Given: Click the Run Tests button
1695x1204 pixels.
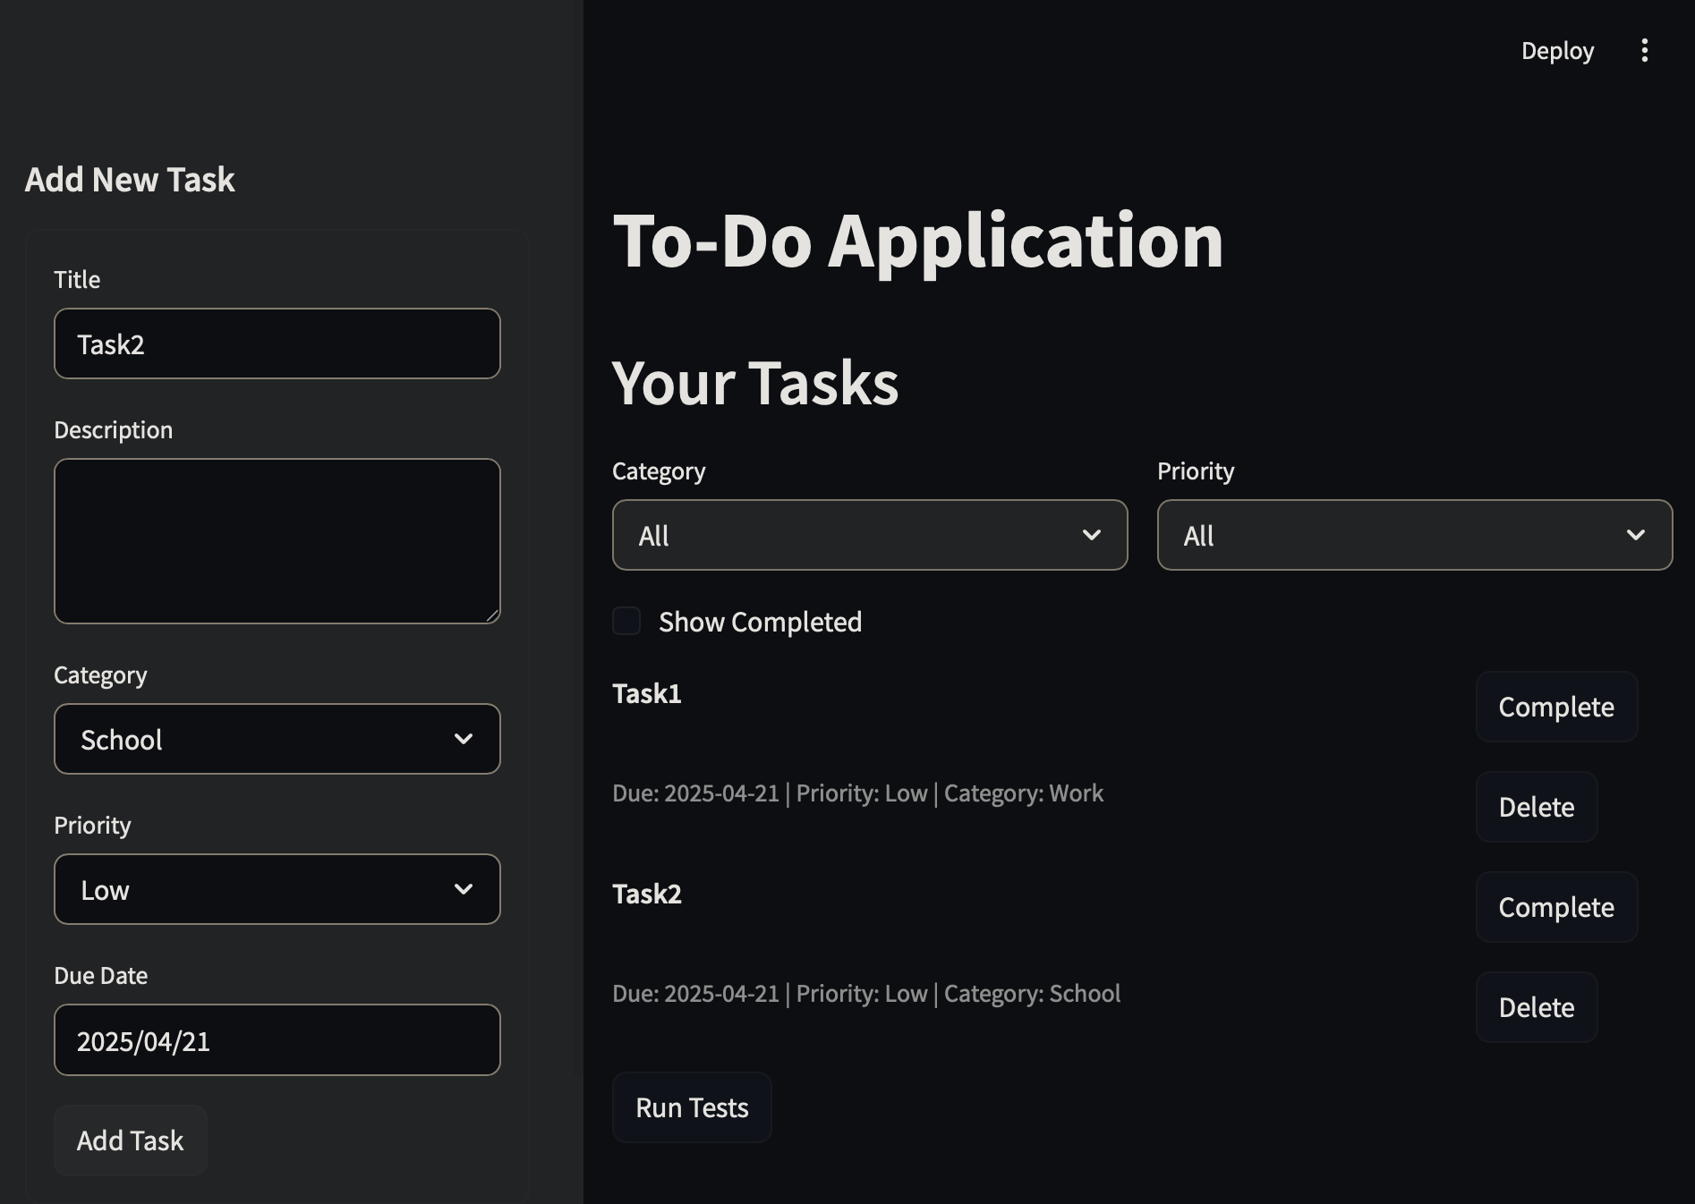Looking at the screenshot, I should (692, 1107).
